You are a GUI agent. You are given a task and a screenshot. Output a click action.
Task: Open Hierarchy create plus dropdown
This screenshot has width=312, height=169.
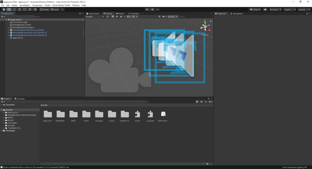[3, 17]
